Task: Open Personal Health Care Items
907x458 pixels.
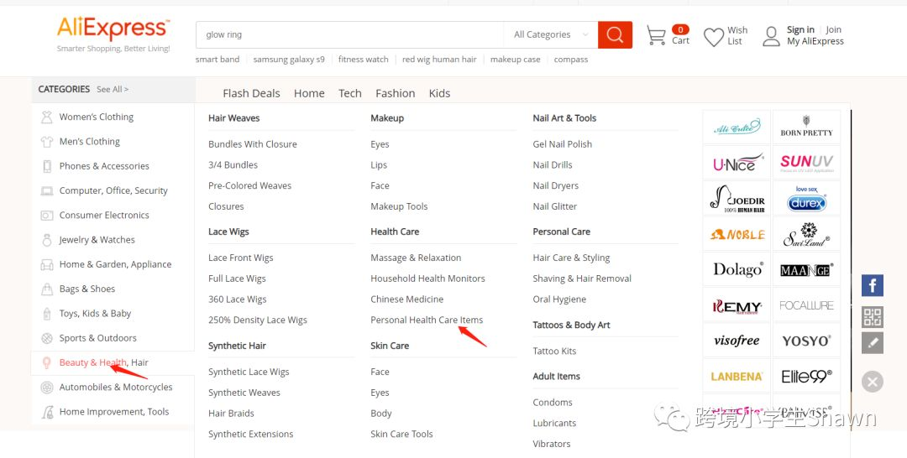Action: (x=427, y=320)
